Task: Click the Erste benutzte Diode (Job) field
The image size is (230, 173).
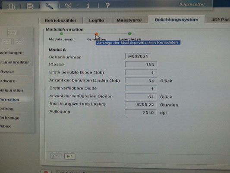Action: 141,73
